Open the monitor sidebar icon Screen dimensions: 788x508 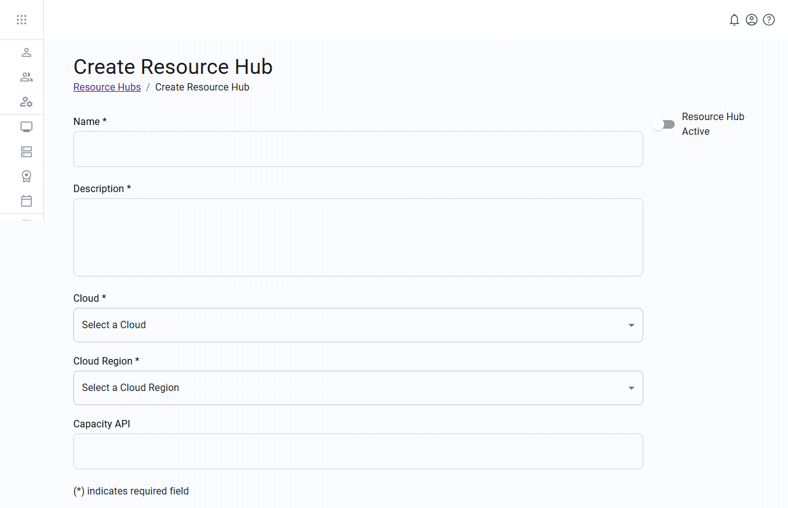tap(26, 127)
